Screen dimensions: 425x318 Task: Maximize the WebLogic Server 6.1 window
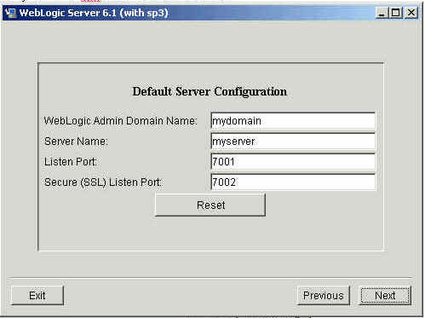[395, 13]
